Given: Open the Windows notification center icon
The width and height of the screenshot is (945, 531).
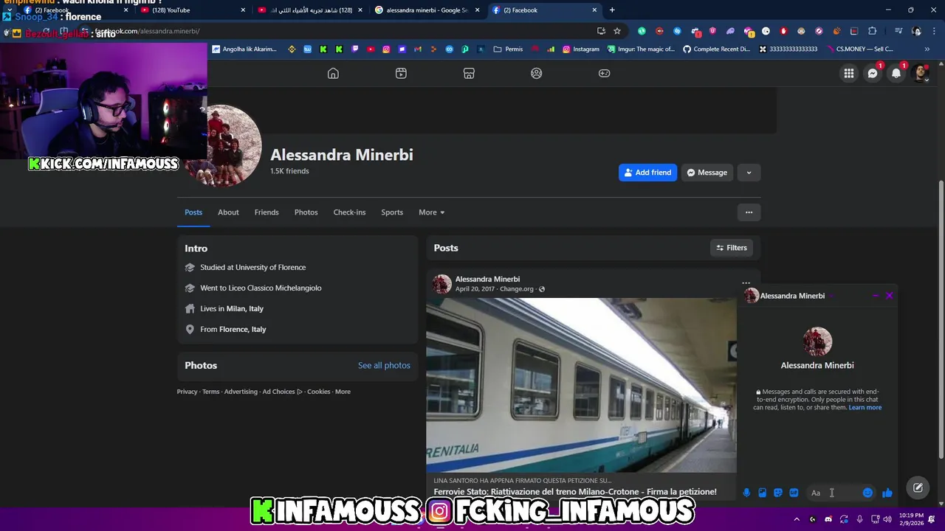Looking at the screenshot, I should (932, 519).
